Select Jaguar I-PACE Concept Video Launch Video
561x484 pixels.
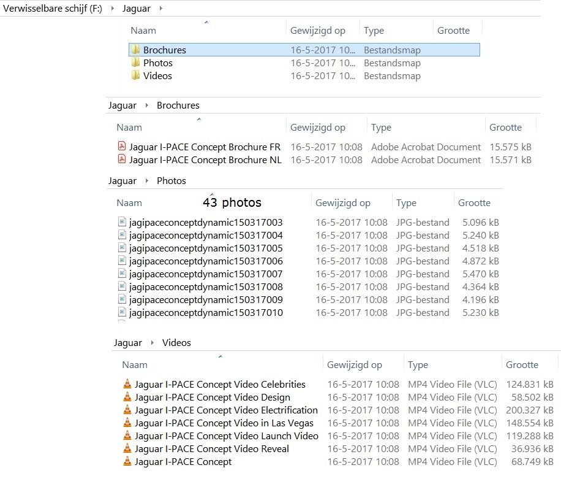click(x=227, y=436)
